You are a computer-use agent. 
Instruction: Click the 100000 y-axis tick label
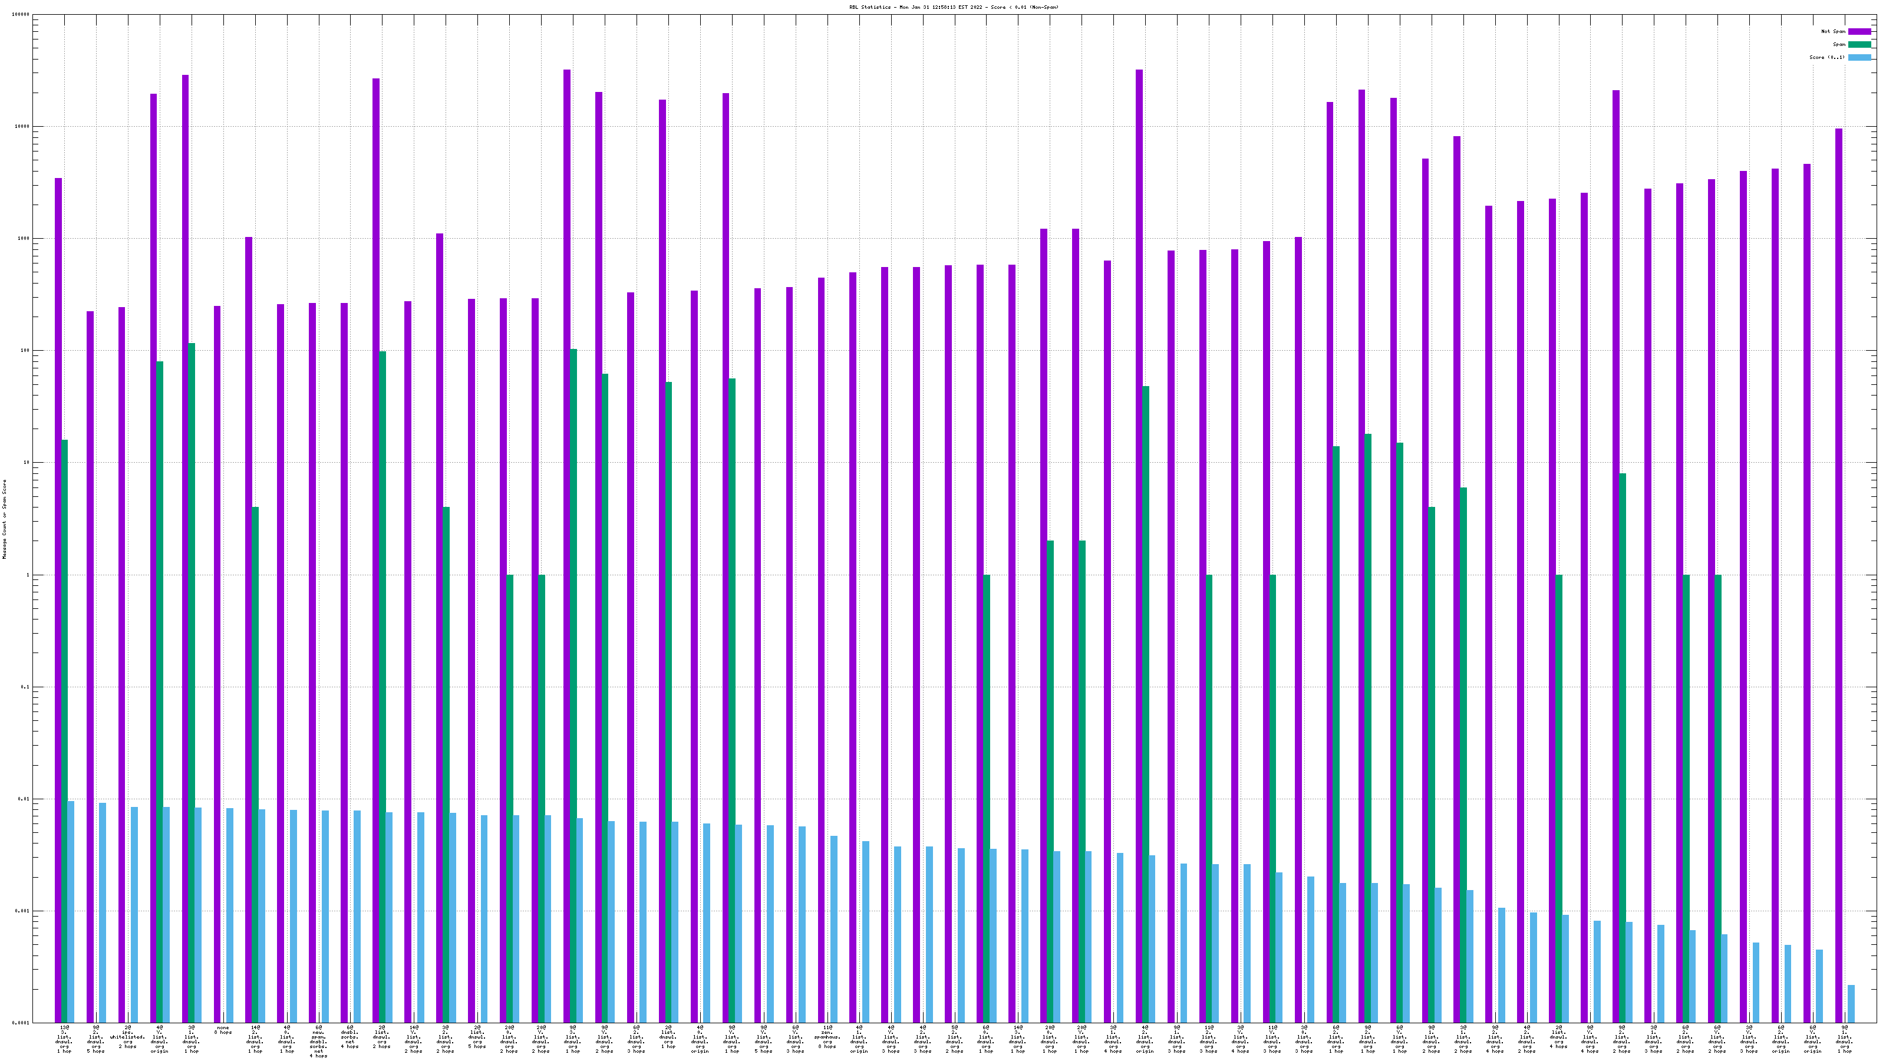tap(21, 15)
